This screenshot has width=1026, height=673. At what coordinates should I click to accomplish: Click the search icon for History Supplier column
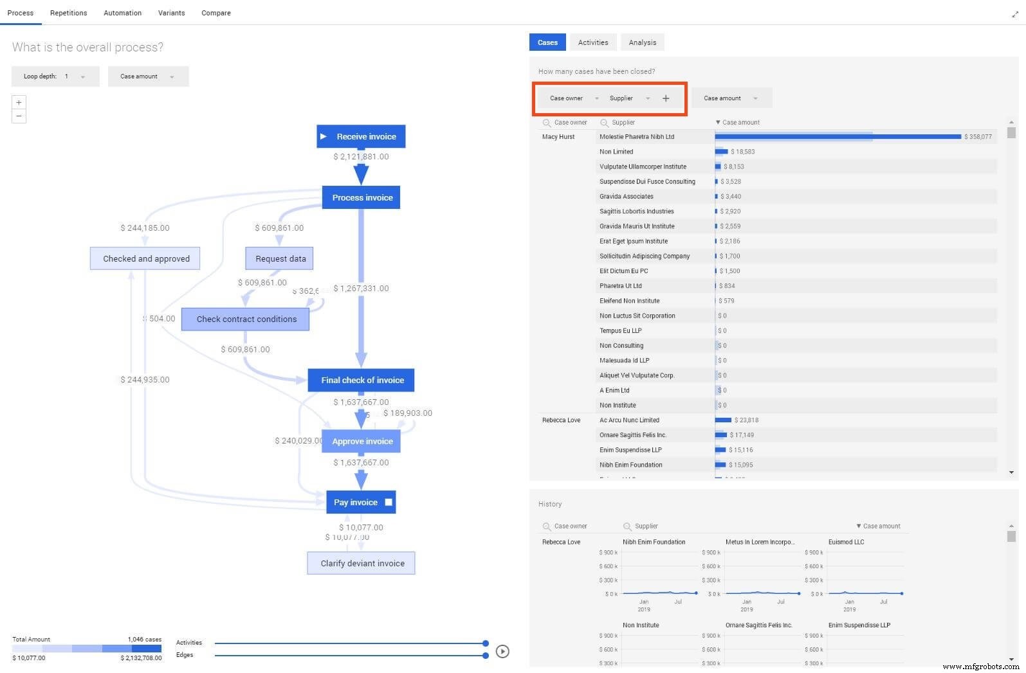[x=627, y=526]
